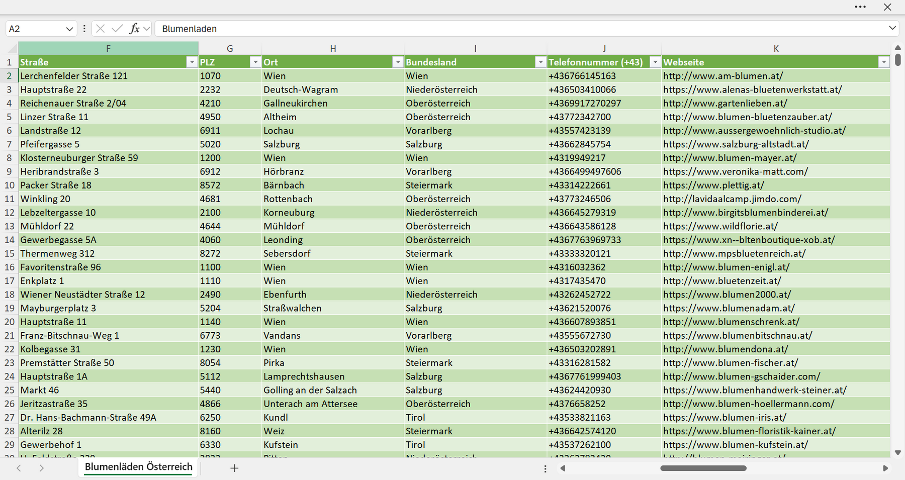Screen dimensions: 905x480
Task: Open the insert function fx button
Action: tap(134, 29)
